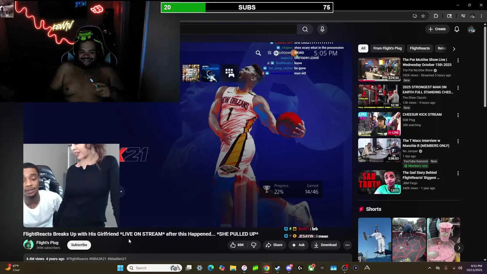Screen dimensions: 487x274
Task: Click next arrow in Shorts shelf
Action: pos(459,248)
